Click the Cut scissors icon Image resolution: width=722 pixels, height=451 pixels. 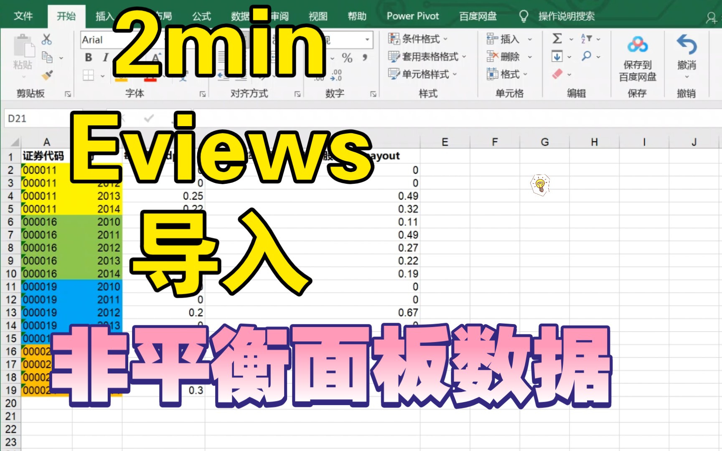pyautogui.click(x=46, y=40)
